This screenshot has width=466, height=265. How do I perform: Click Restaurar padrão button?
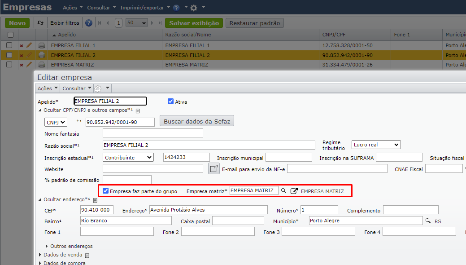tap(255, 23)
